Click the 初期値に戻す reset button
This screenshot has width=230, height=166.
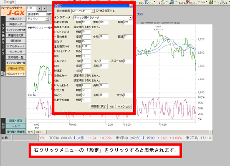coord(98,107)
